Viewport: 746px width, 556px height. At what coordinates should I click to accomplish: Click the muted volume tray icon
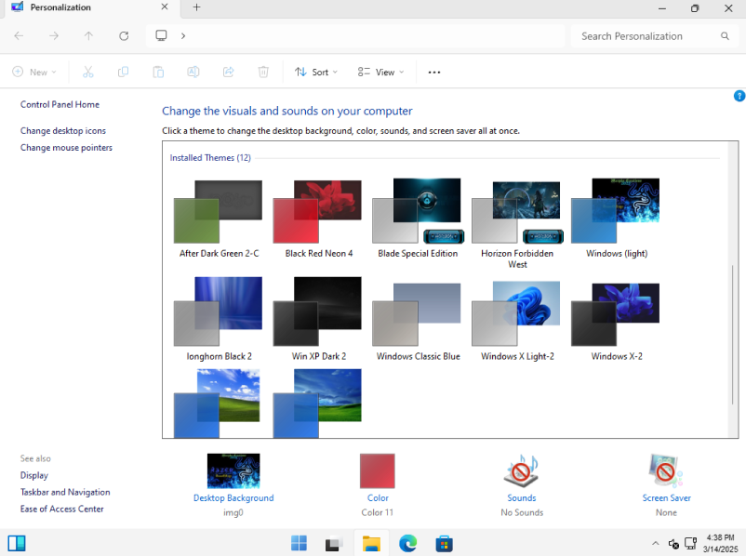[x=673, y=543]
